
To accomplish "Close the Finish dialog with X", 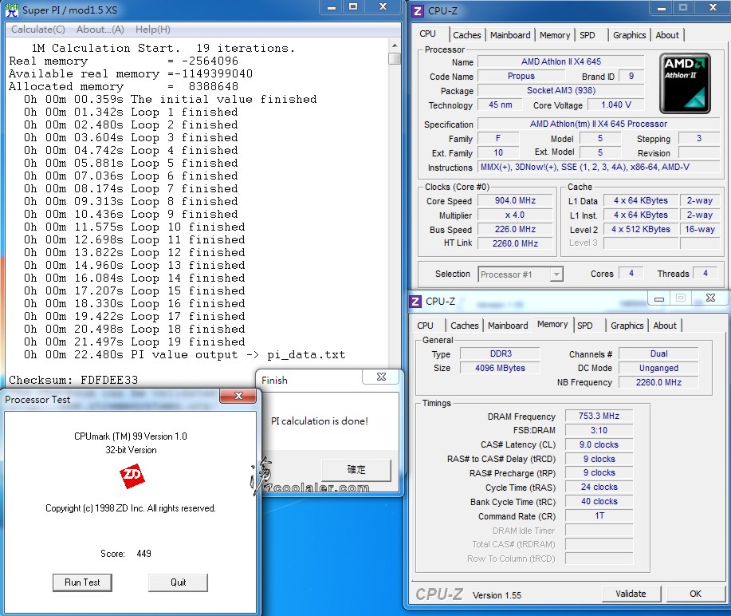I will [x=381, y=377].
